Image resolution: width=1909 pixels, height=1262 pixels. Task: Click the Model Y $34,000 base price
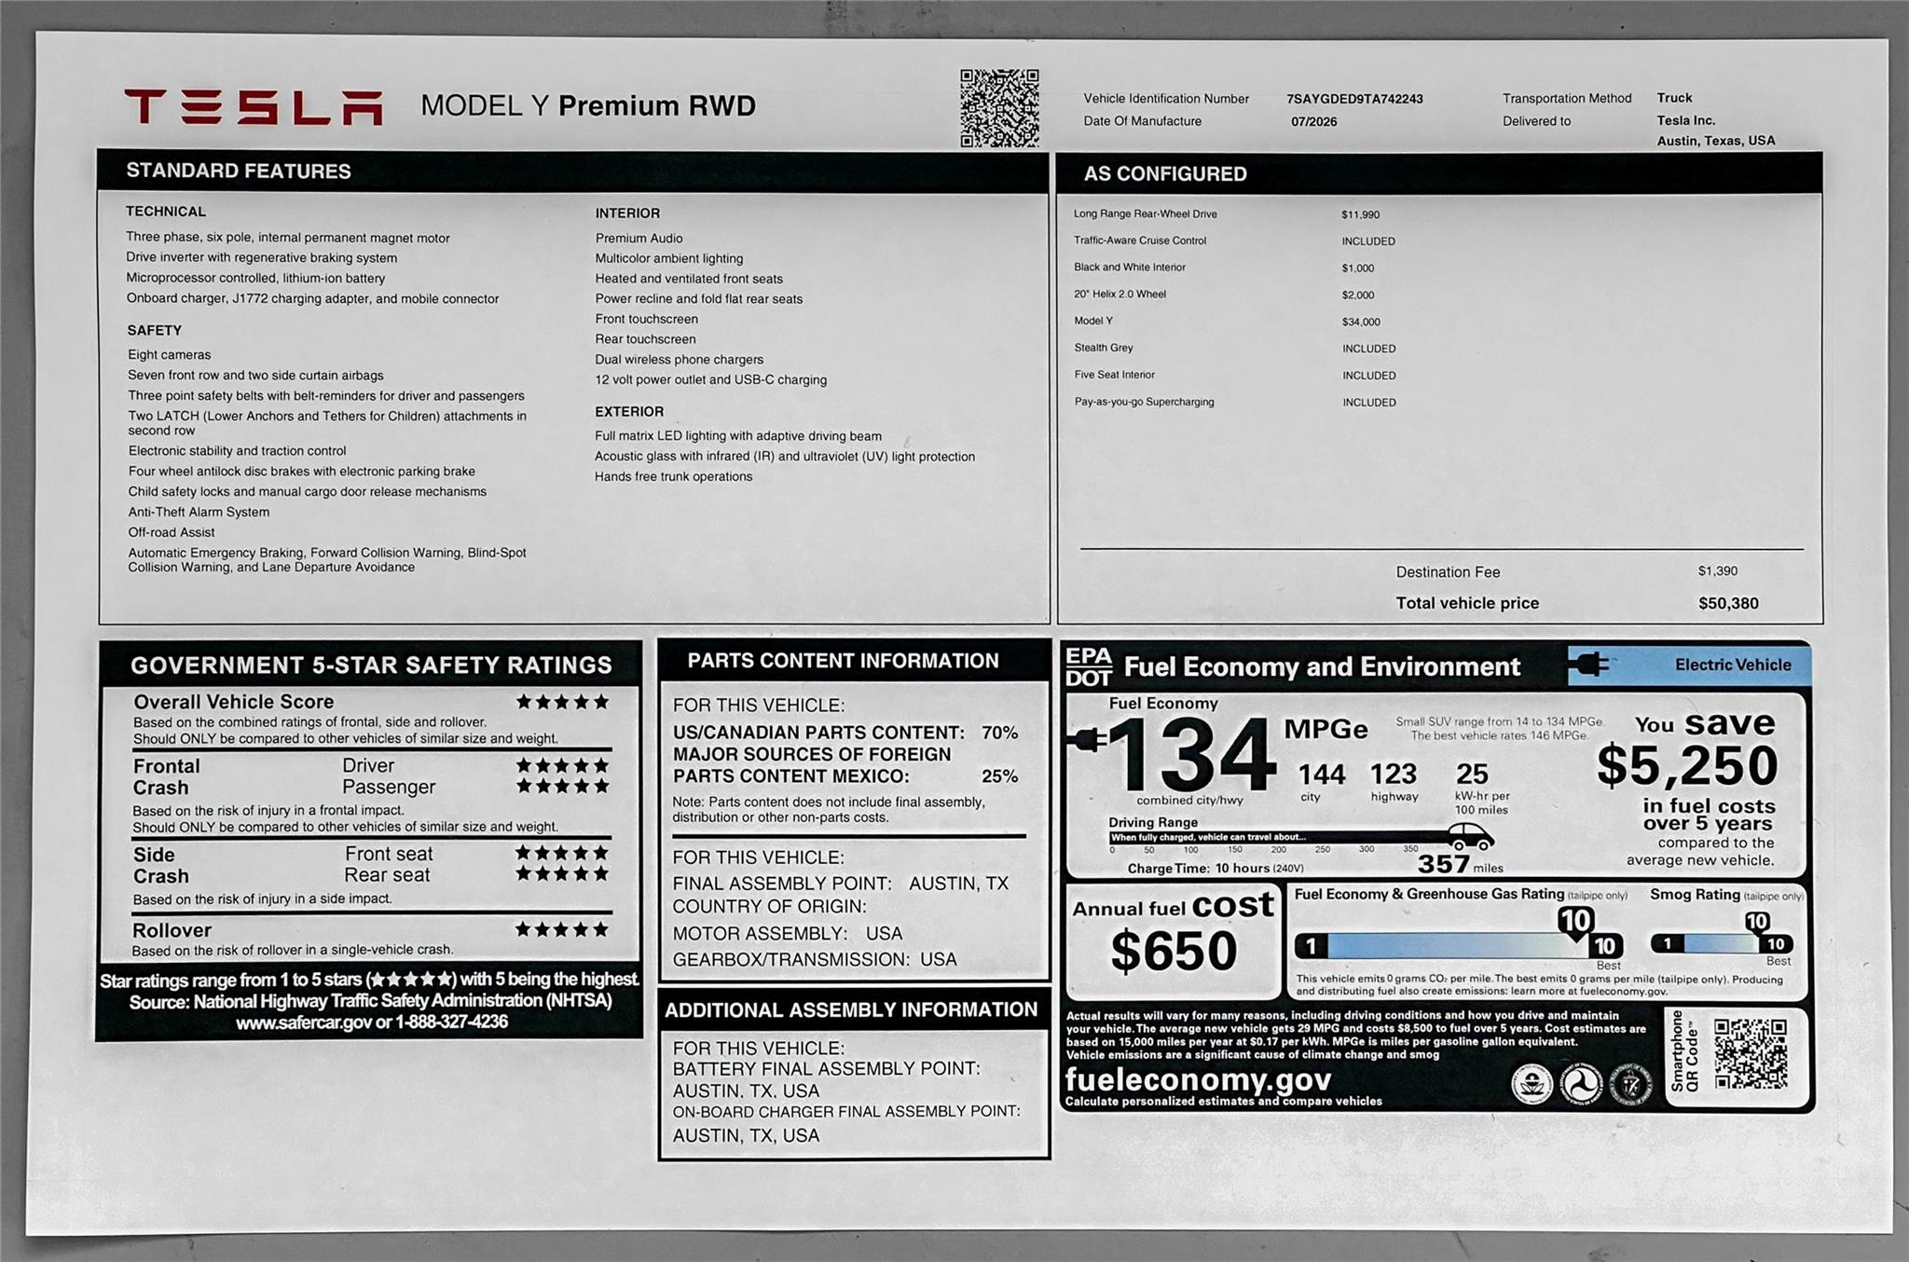pos(1361,322)
